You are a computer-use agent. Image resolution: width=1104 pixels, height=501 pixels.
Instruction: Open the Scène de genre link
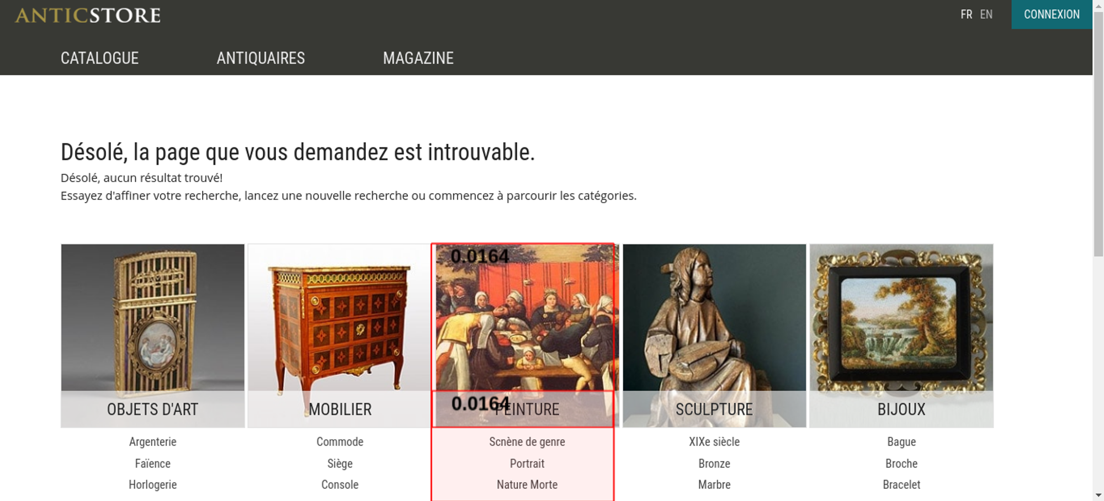pyautogui.click(x=527, y=441)
